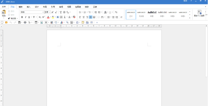Viewport: 208px width, 106px height.
Task: Open the 文件 menu
Action: tap(4, 7)
